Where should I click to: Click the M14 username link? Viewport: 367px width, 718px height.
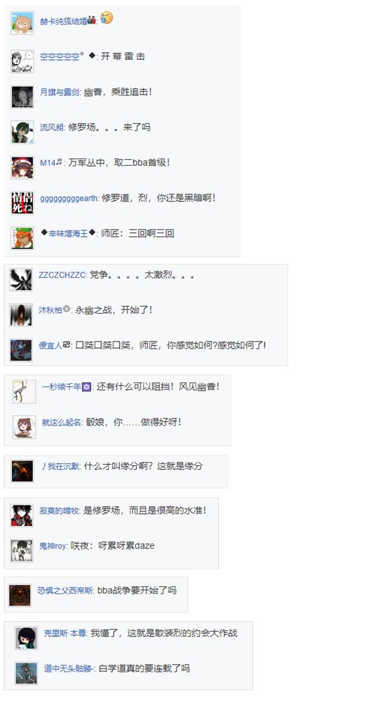click(x=47, y=163)
